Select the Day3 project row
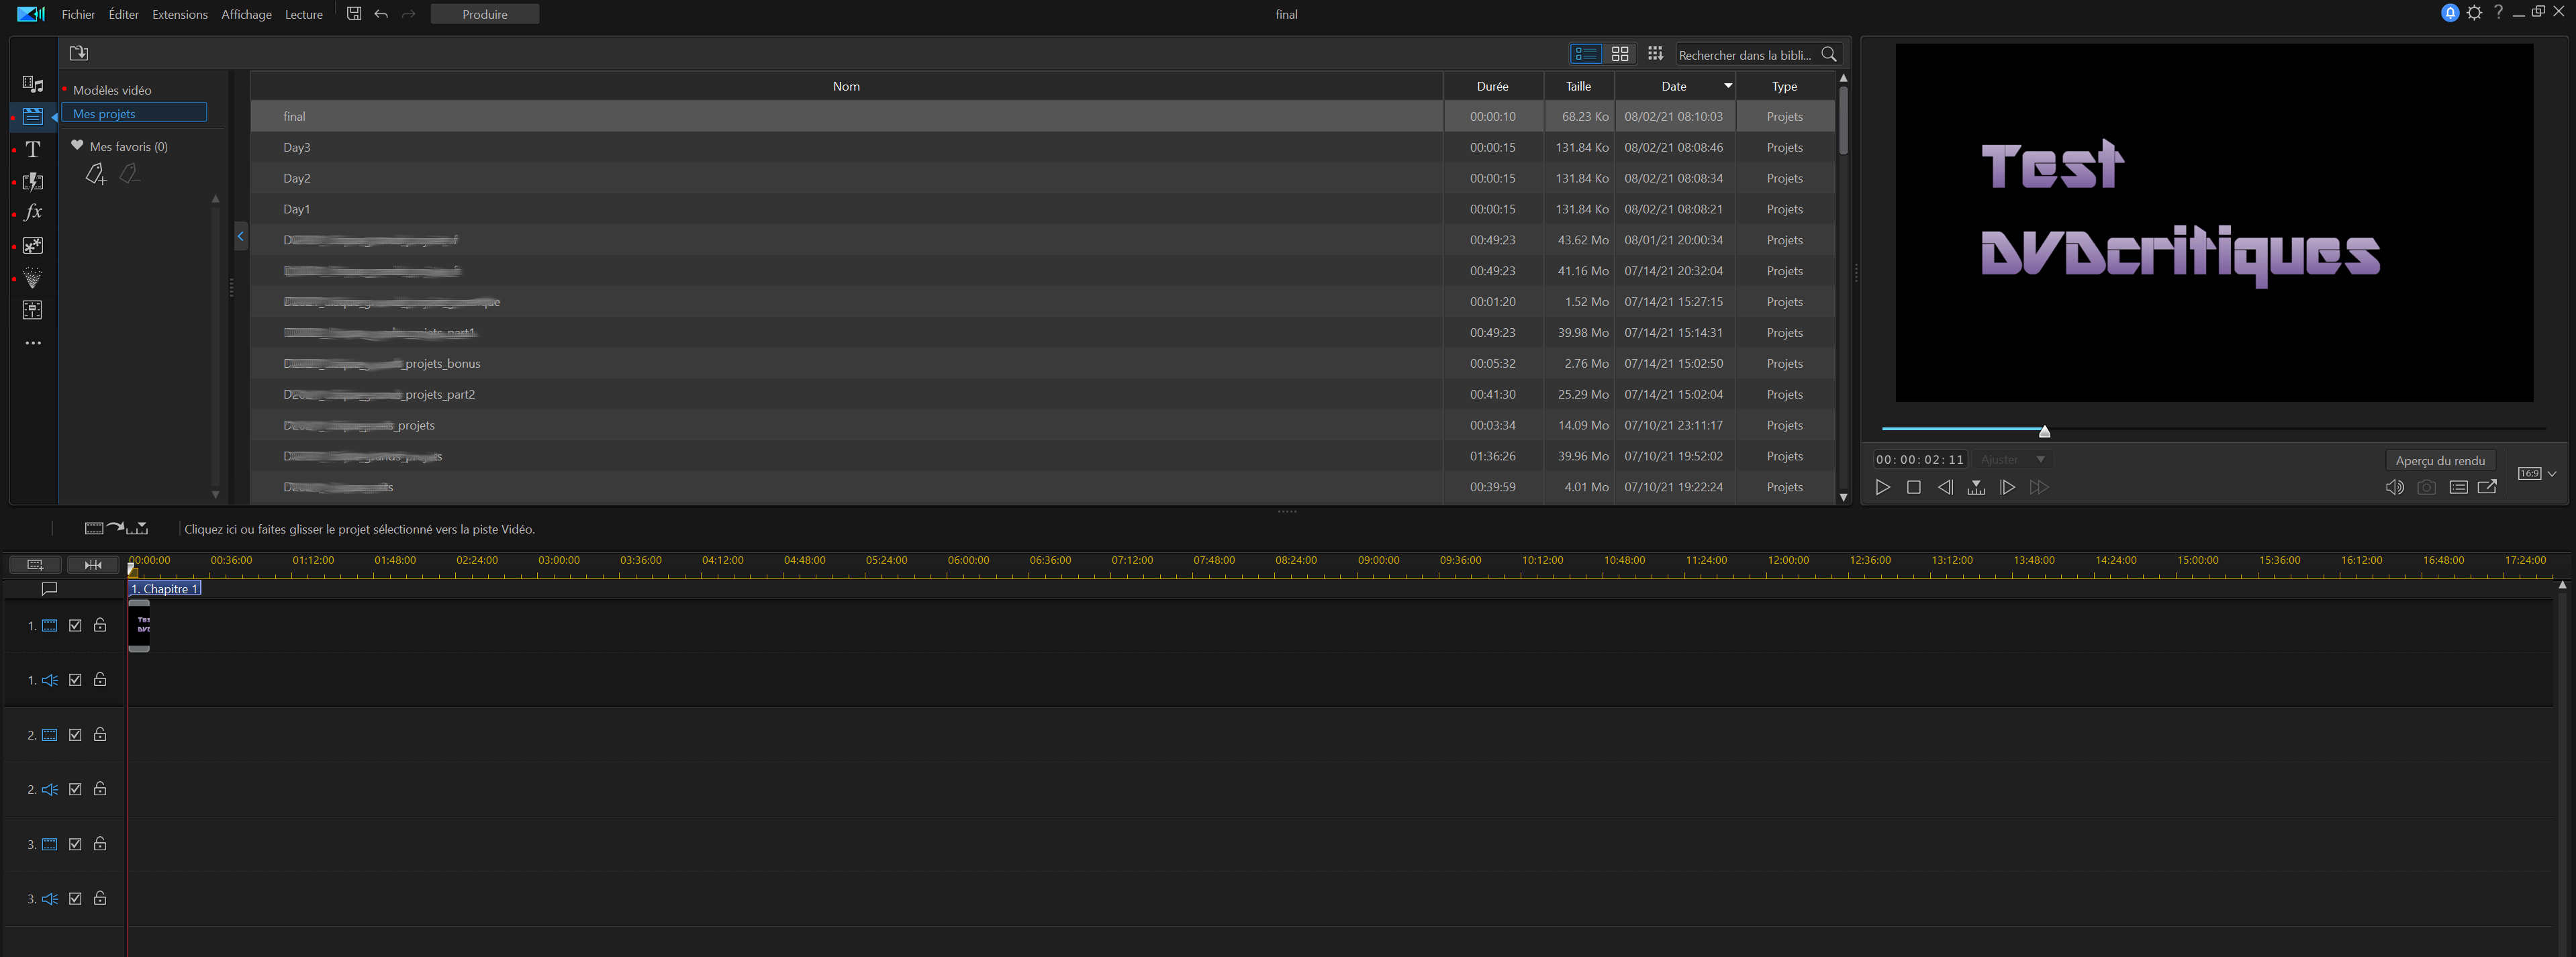Image resolution: width=2576 pixels, height=957 pixels. [1043, 147]
